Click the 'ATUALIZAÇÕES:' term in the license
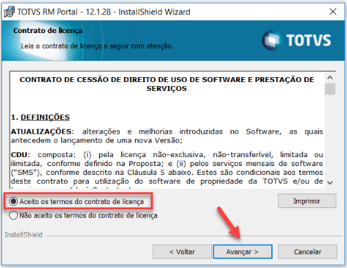The height and width of the screenshot is (268, 347). [x=43, y=132]
